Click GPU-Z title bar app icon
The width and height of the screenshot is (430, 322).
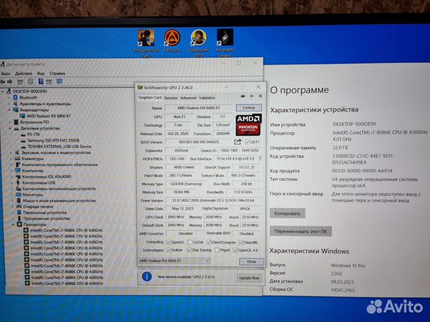click(140, 88)
